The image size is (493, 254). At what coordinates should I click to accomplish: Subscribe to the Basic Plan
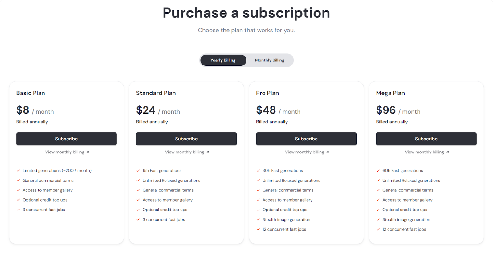(x=66, y=139)
